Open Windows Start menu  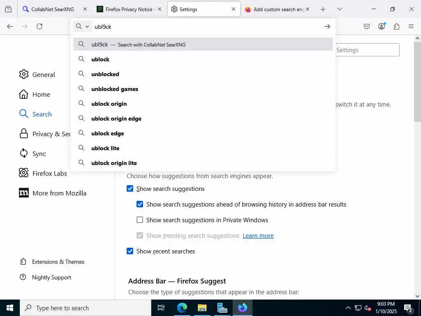10,308
